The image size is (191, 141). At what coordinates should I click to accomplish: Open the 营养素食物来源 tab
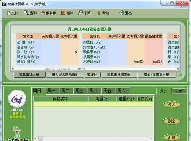click(x=119, y=75)
